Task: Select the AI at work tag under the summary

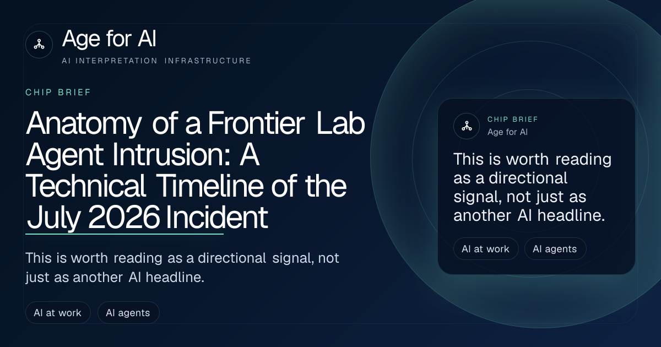Action: click(58, 313)
